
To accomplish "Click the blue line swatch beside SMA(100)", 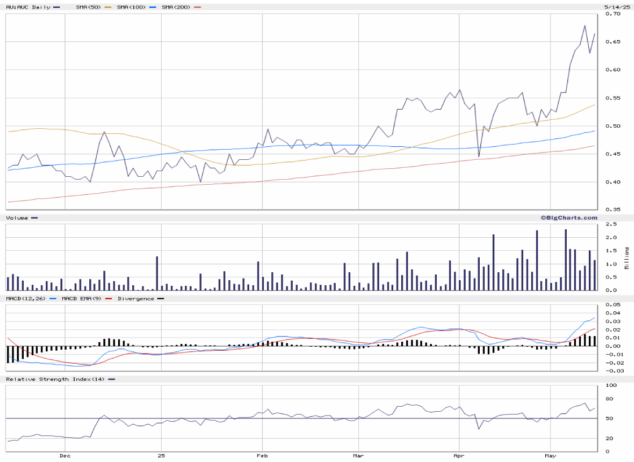I will (x=152, y=7).
